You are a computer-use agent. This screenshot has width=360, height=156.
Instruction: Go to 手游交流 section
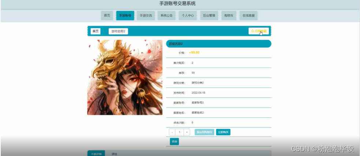click(146, 16)
